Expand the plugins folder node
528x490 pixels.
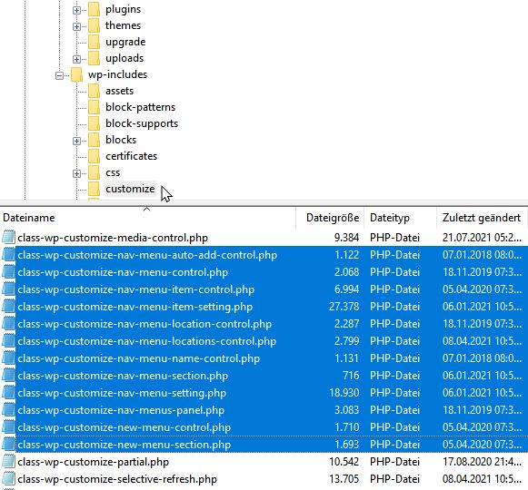point(76,10)
